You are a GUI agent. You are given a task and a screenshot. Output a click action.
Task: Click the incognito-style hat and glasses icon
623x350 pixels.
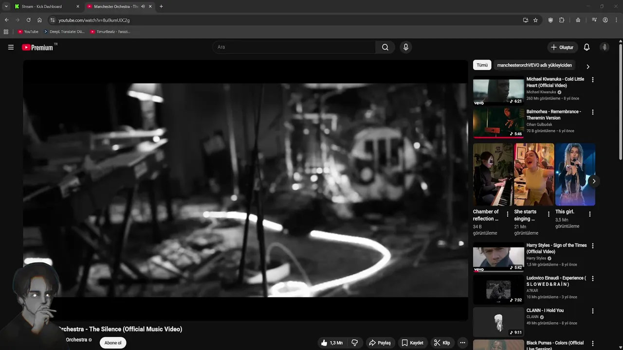click(578, 20)
